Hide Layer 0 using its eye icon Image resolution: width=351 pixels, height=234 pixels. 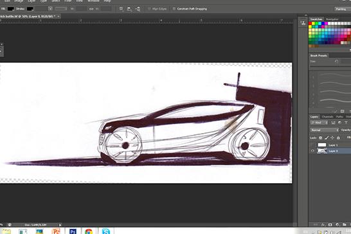tap(312, 151)
